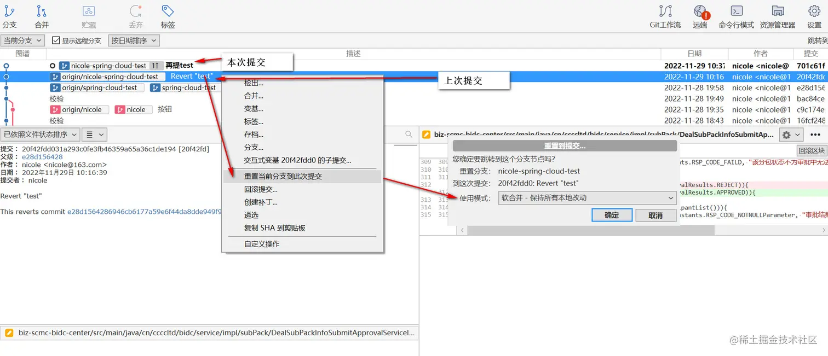Select the 再提test commit row

click(x=414, y=66)
